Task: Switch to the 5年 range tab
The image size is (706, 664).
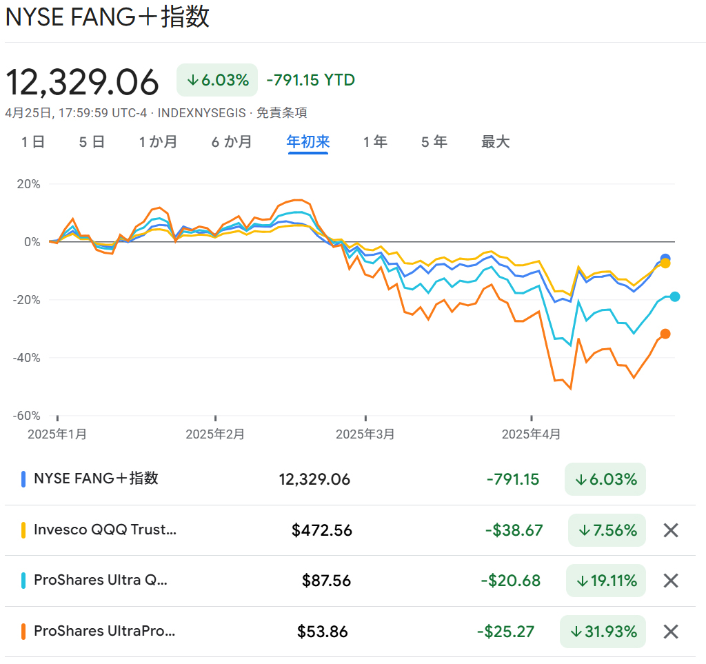Action: pos(434,142)
